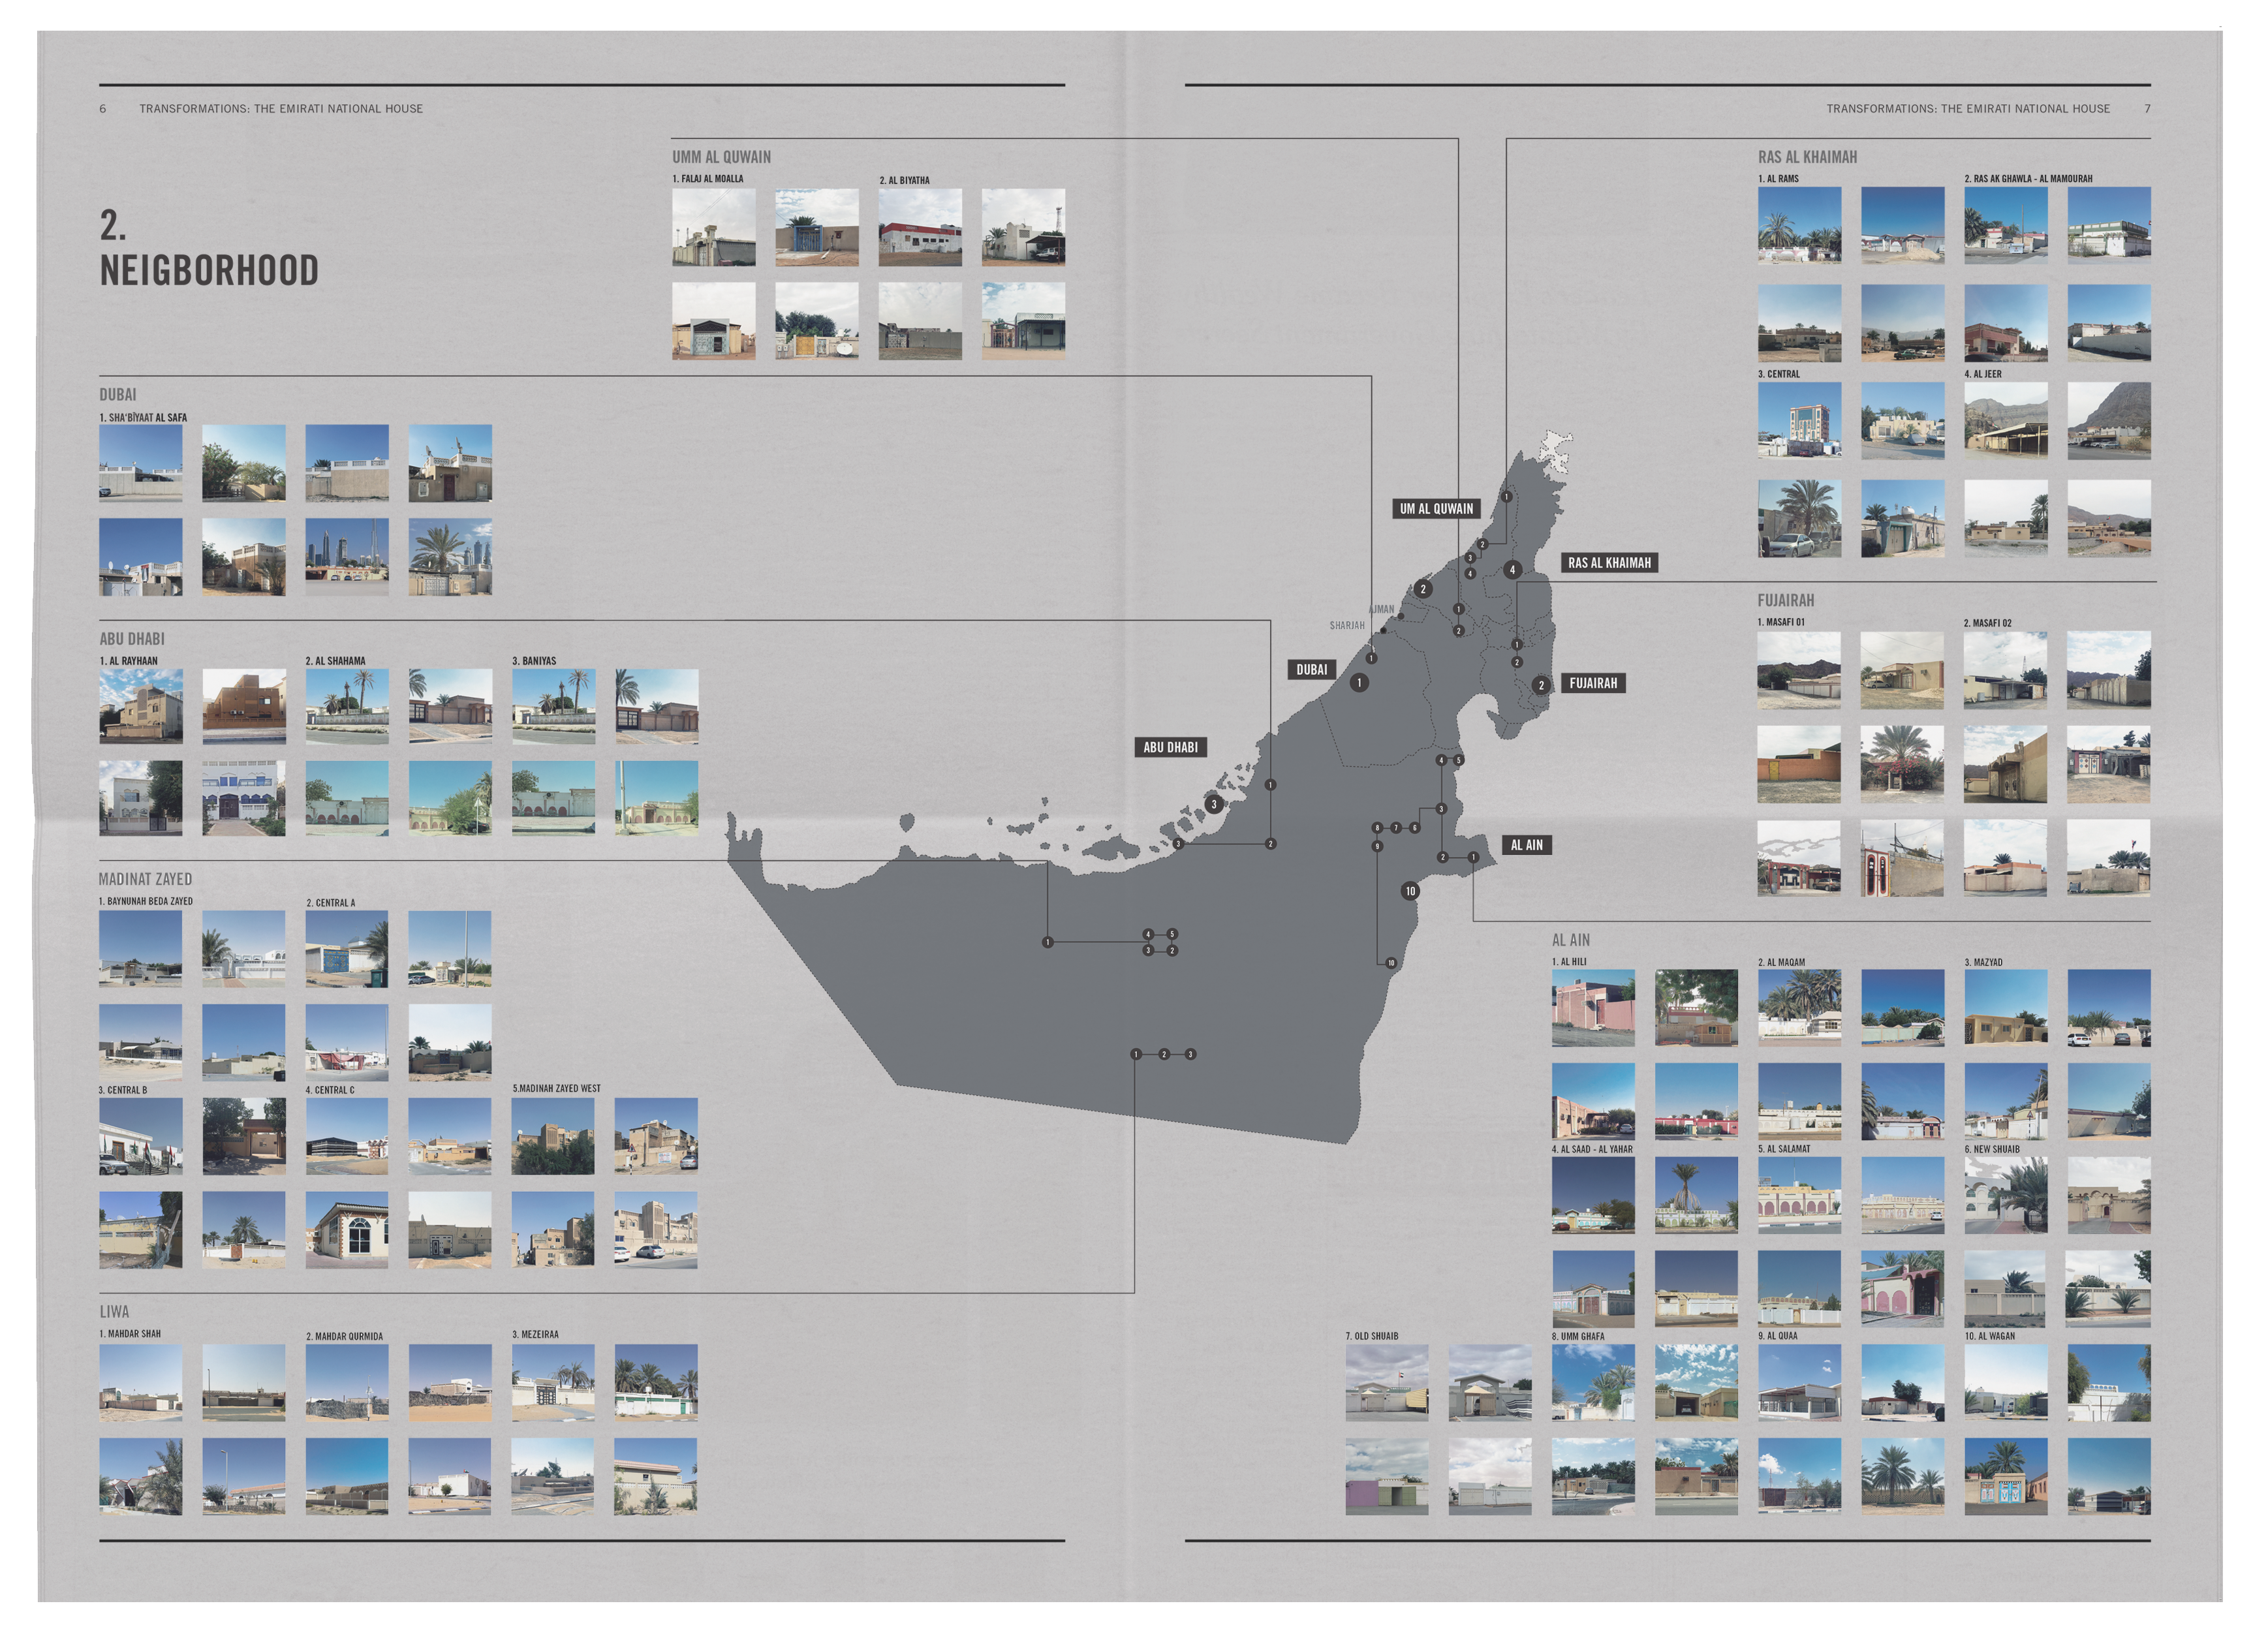Open first photo under 3. CENTRAL in Ras Al Khaimah
The height and width of the screenshot is (1640, 2268).
coord(1799,420)
